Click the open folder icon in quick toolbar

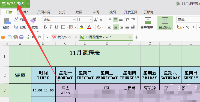3,37
